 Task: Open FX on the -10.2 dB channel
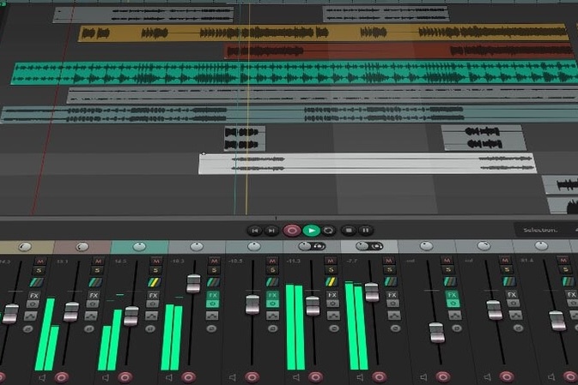pos(212,297)
